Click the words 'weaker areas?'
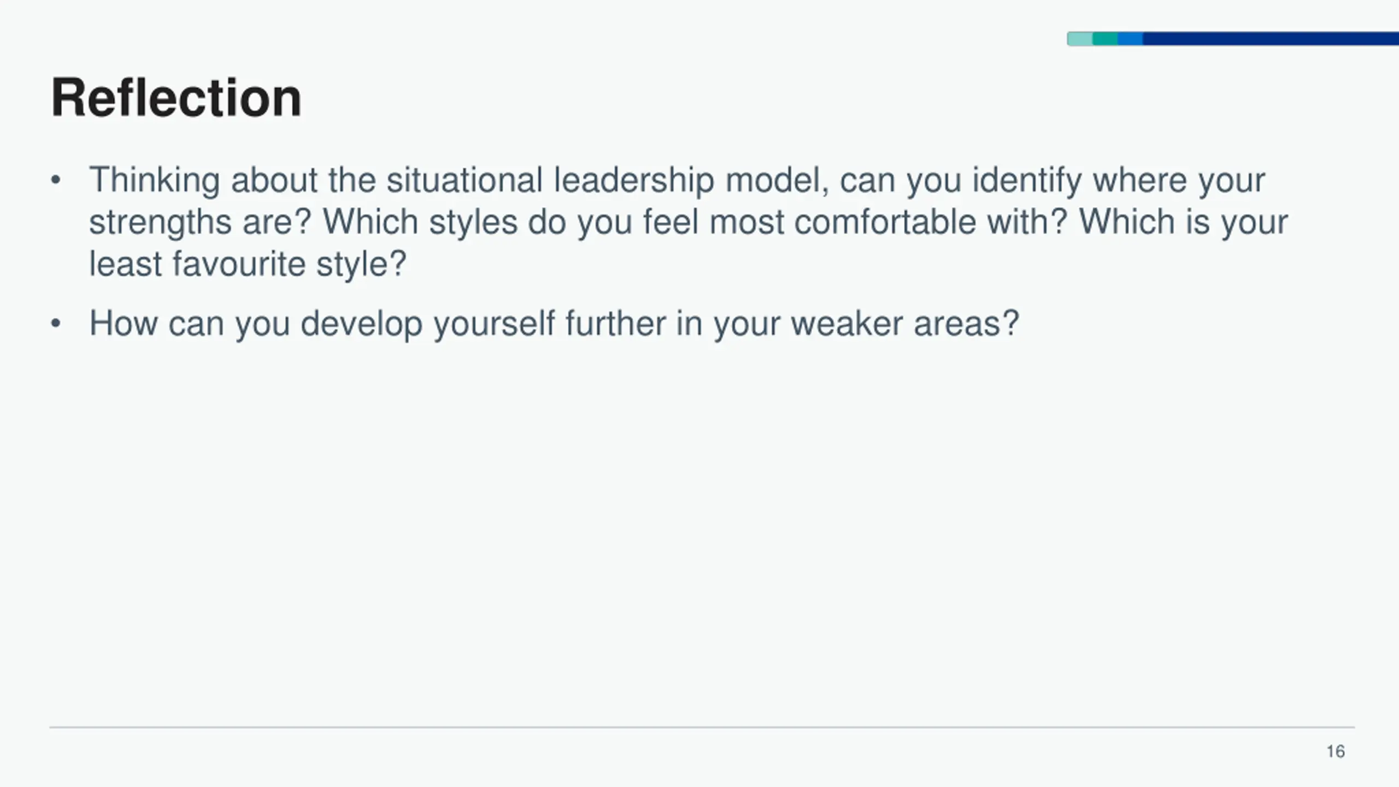 pyautogui.click(x=906, y=324)
